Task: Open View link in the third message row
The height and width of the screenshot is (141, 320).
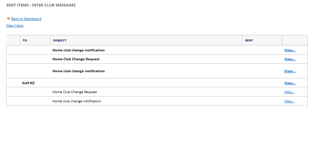Action: pyautogui.click(x=290, y=71)
